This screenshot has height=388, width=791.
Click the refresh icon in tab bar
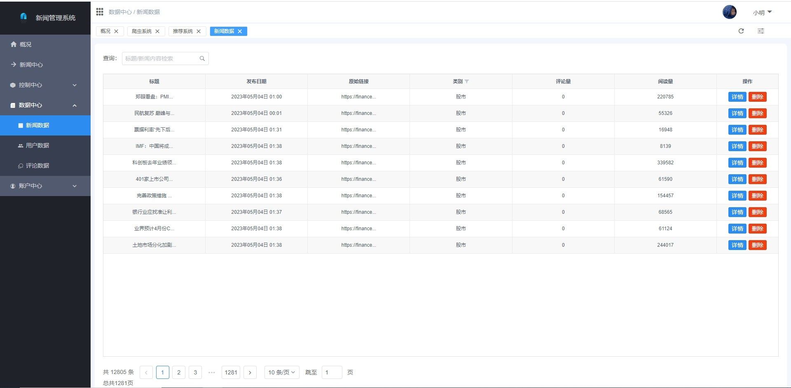pos(741,31)
